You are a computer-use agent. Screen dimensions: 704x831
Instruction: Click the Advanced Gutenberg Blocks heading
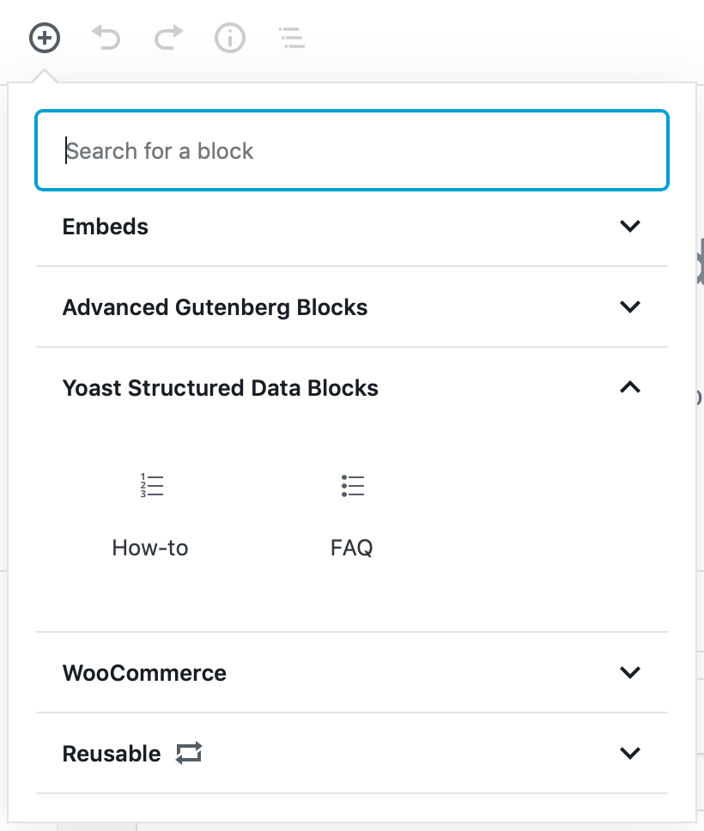tap(215, 307)
